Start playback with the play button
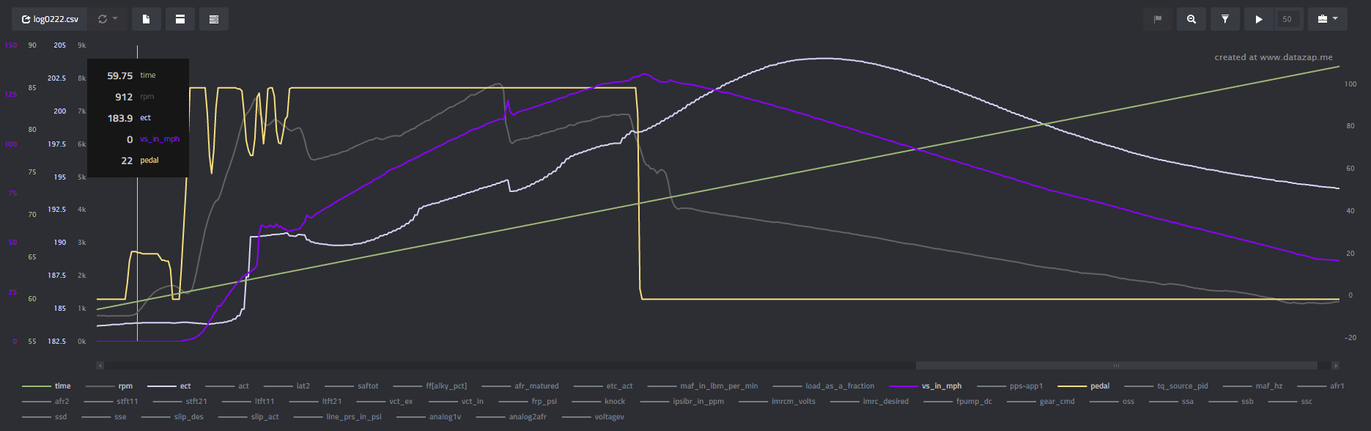 point(1259,19)
